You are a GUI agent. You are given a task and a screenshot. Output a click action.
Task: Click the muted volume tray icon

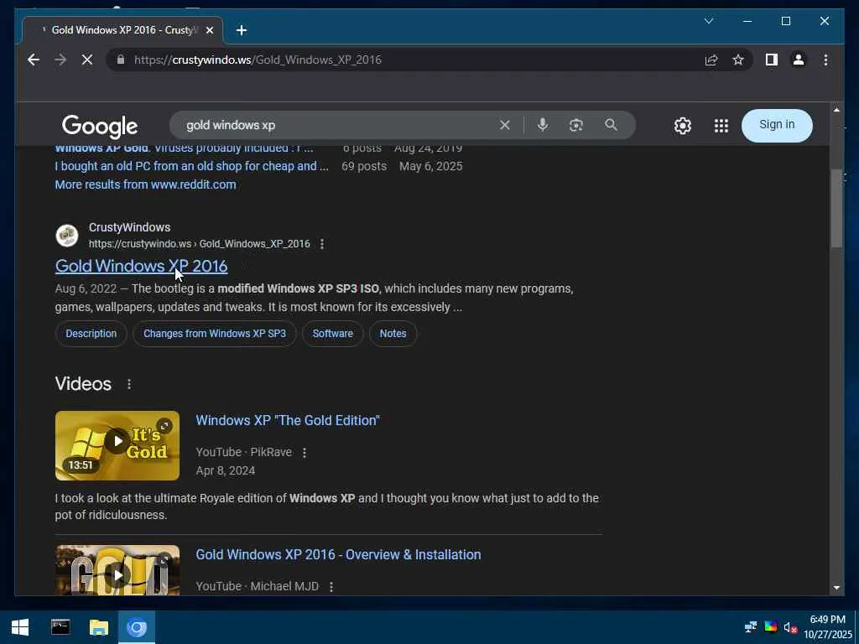[790, 627]
